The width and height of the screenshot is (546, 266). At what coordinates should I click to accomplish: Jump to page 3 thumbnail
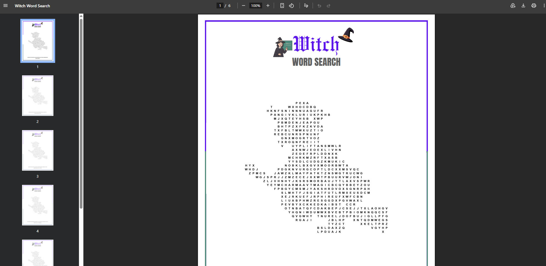pos(38,150)
